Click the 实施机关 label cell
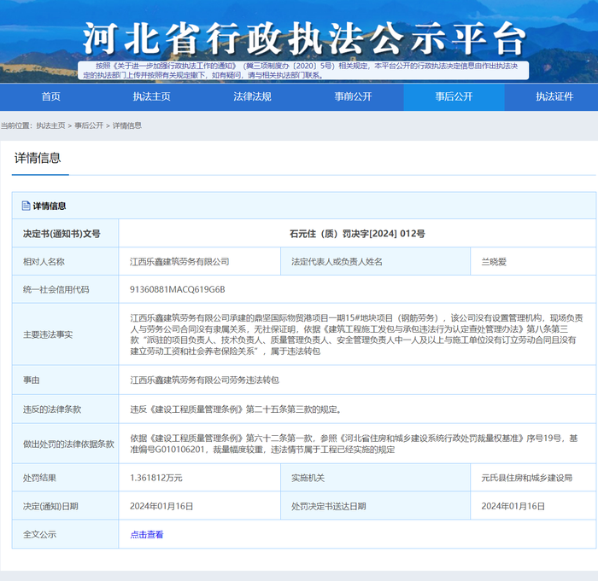Screen dimensions: 598x581 [375, 478]
